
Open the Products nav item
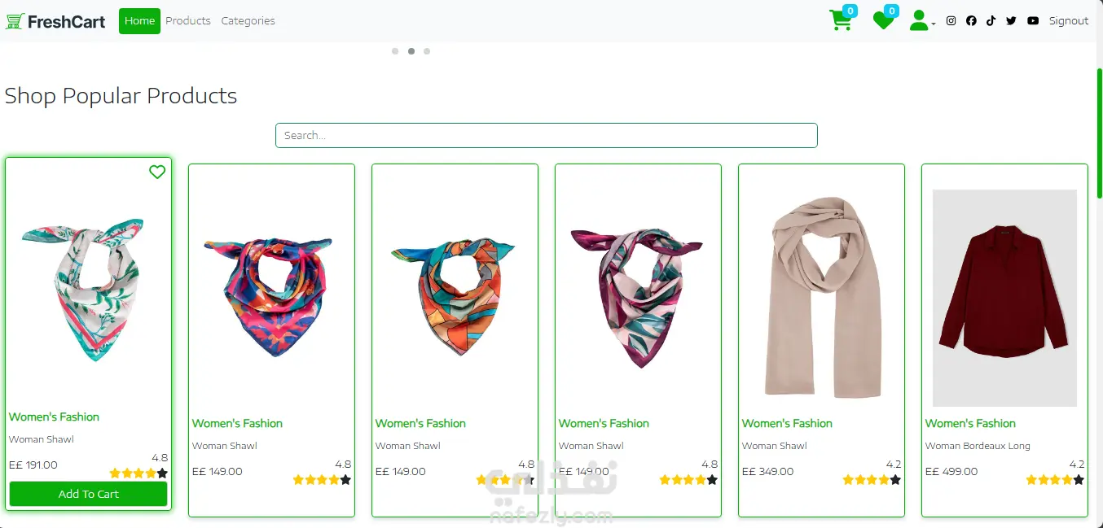[188, 21]
